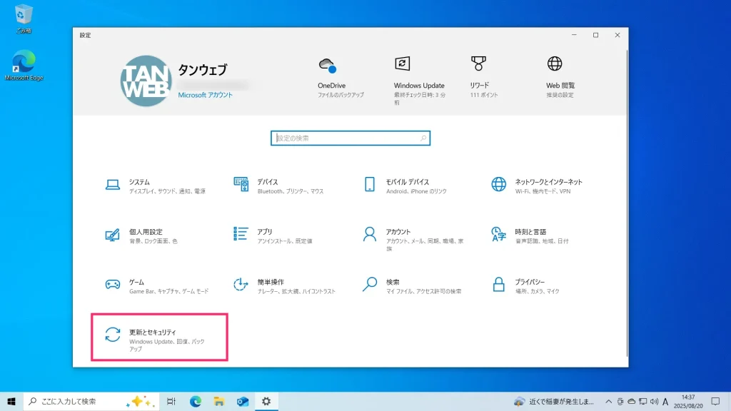The width and height of the screenshot is (731, 411).
Task: Open the 簡単操作 ease of access category
Action: [x=284, y=286]
